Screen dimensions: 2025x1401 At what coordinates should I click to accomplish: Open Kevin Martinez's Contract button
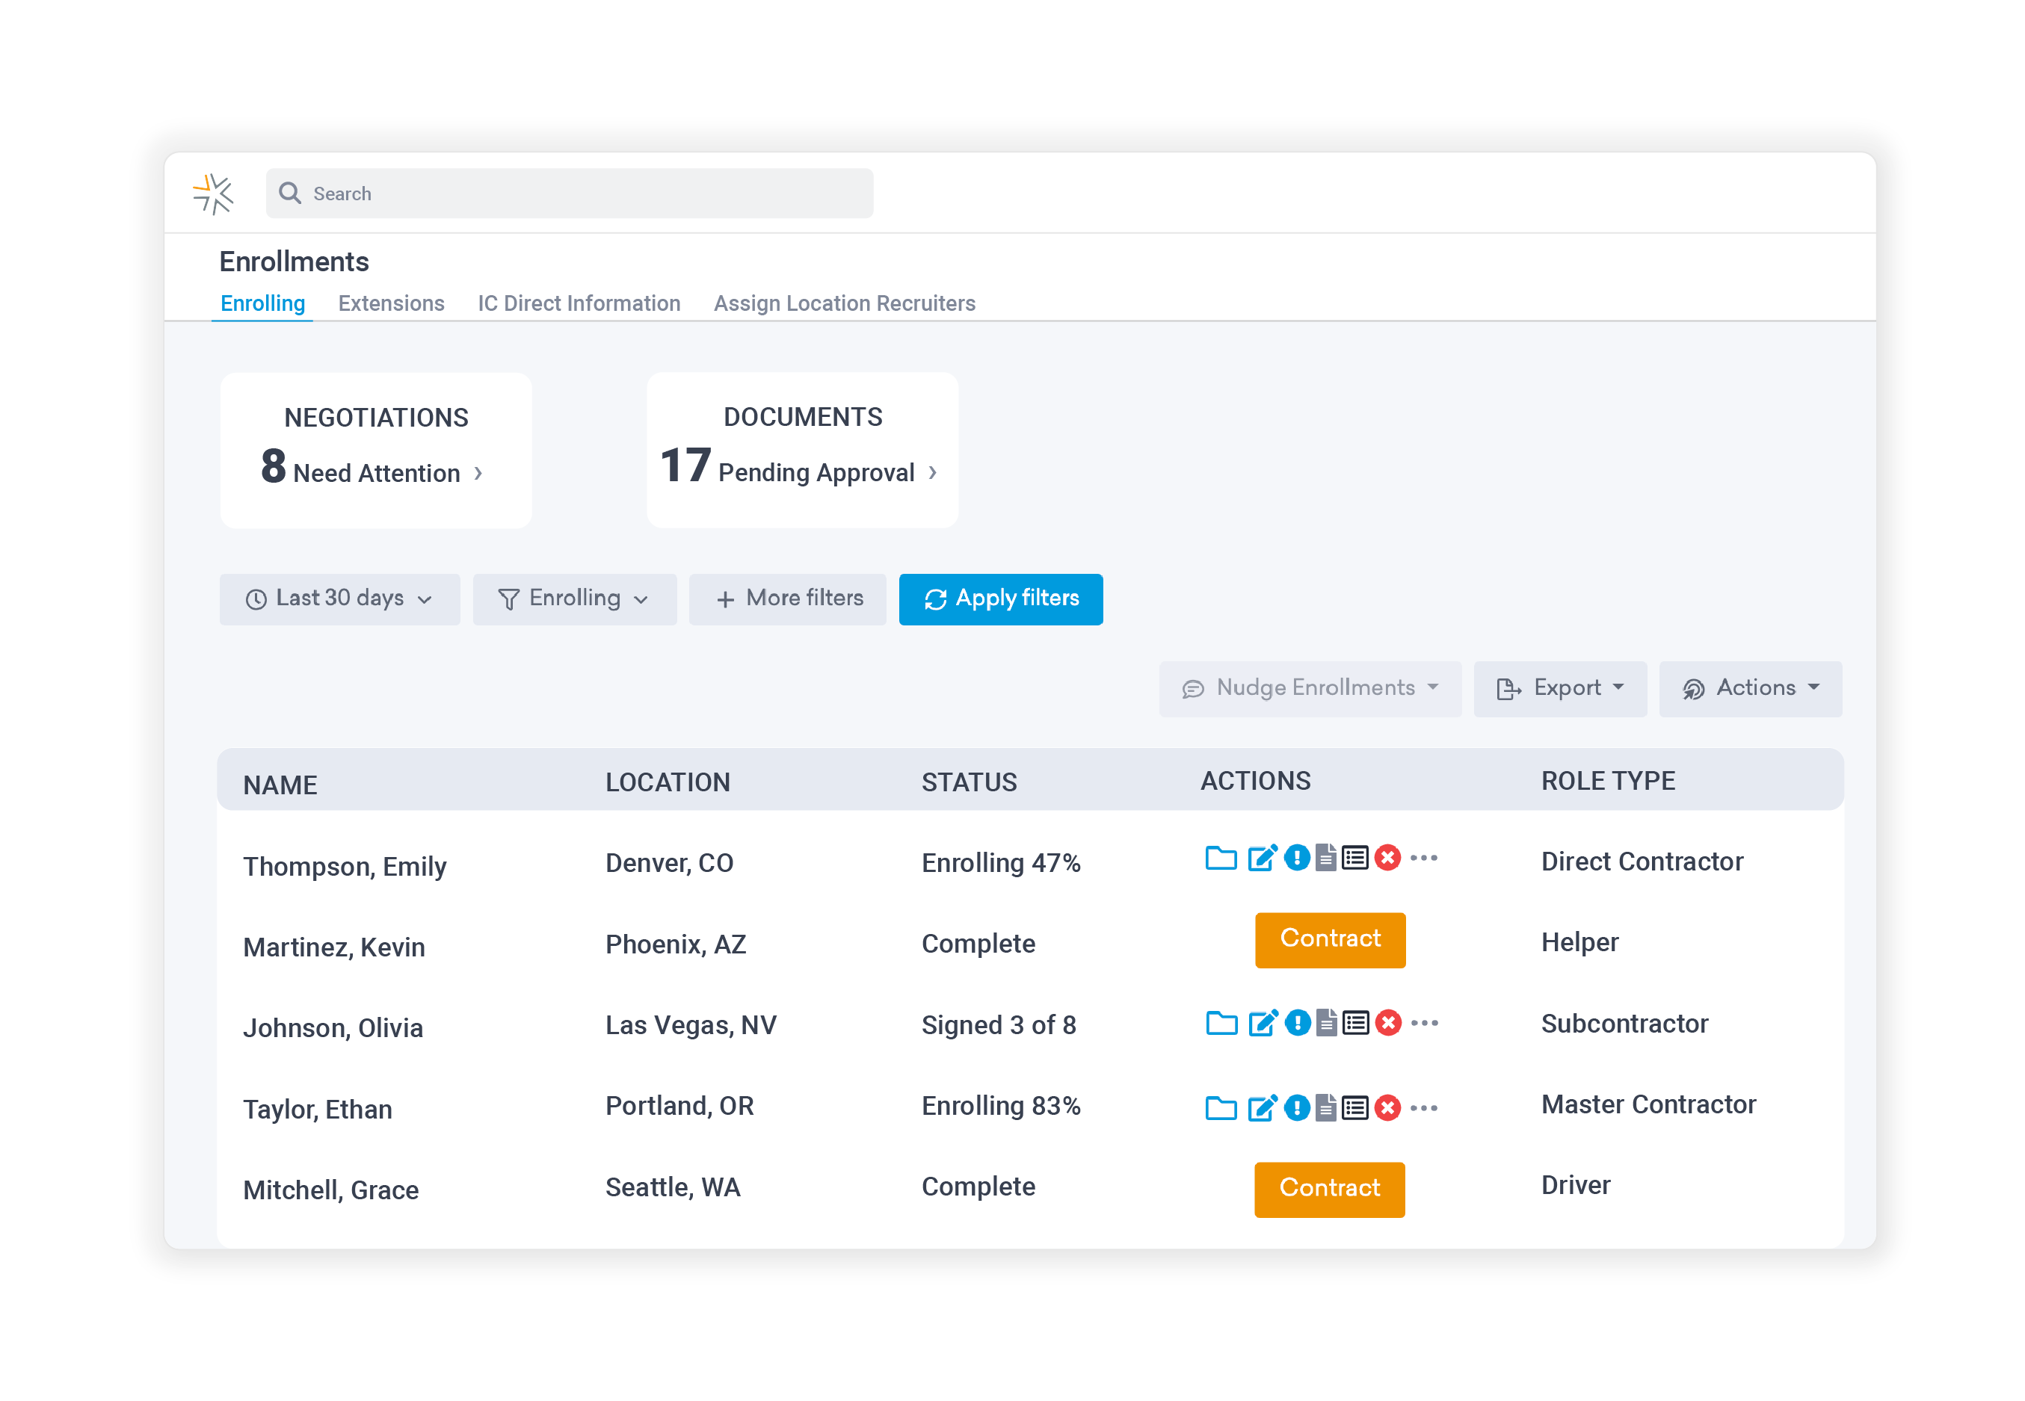click(x=1330, y=939)
